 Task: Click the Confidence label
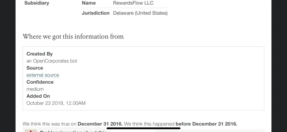pyautogui.click(x=40, y=82)
